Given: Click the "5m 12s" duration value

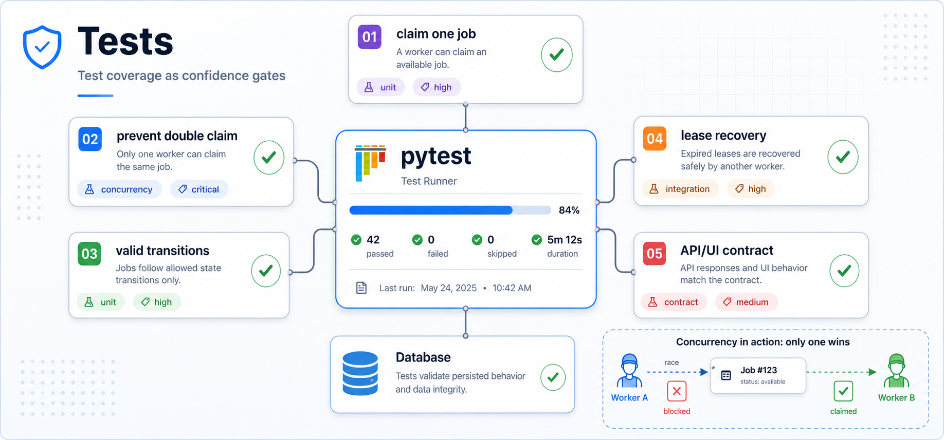Looking at the screenshot, I should point(565,240).
